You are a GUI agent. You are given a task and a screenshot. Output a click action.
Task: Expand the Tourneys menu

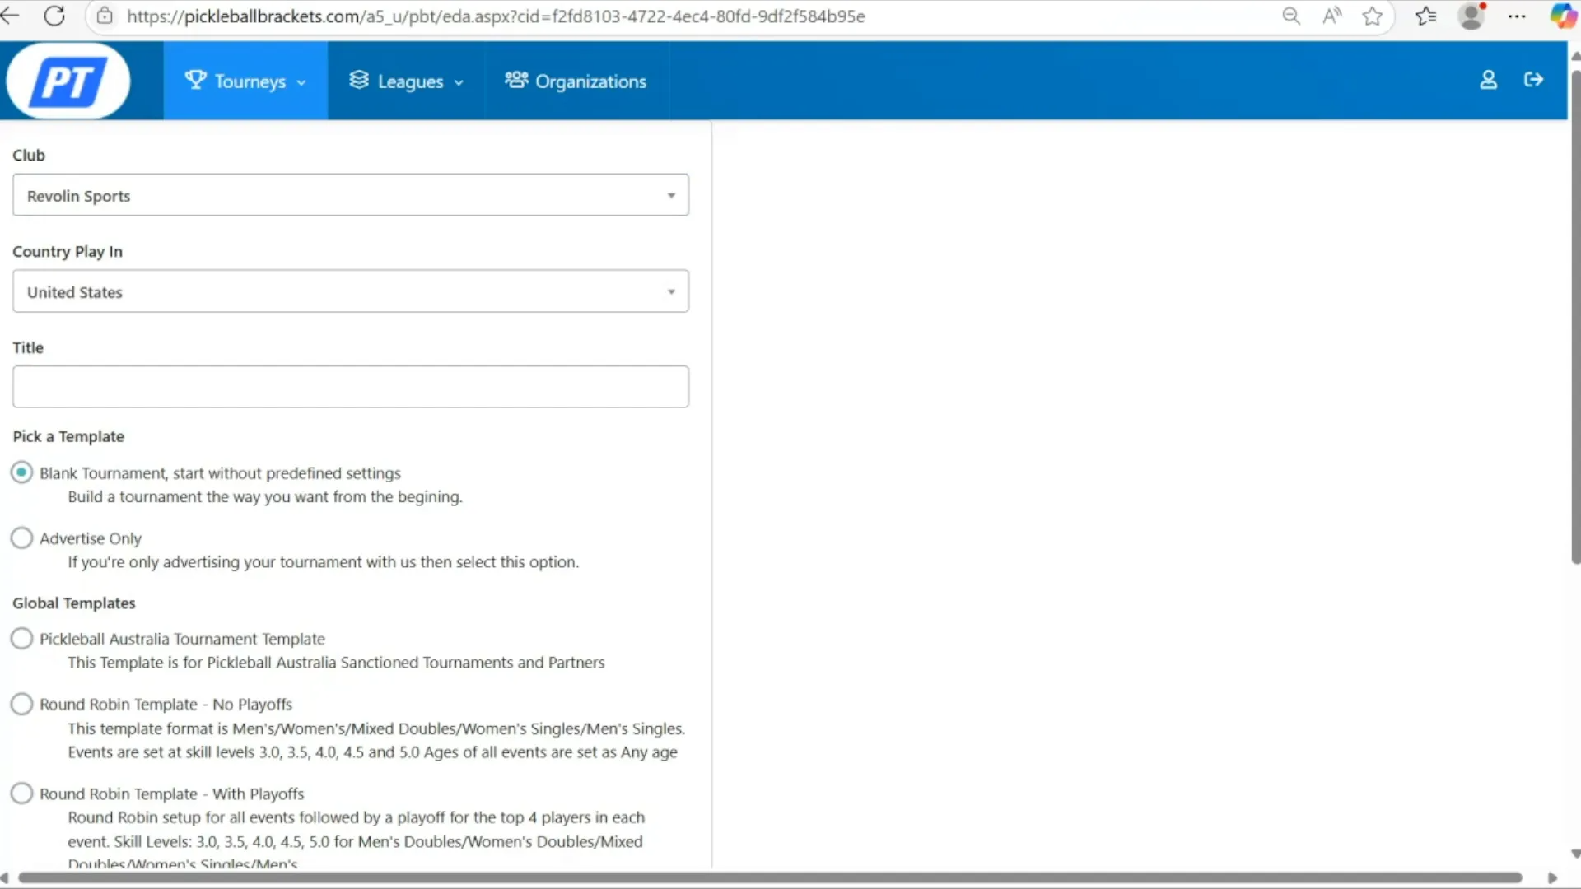[x=245, y=81]
